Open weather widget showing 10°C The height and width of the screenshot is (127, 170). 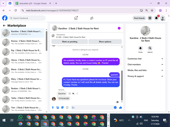(119, 120)
